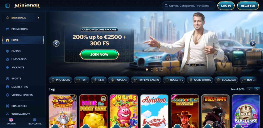Select the second banner carousel dot
Image resolution: width=263 pixels, height=128 pixels.
pos(152,70)
